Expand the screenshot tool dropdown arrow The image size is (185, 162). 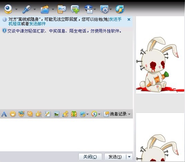click(87, 114)
